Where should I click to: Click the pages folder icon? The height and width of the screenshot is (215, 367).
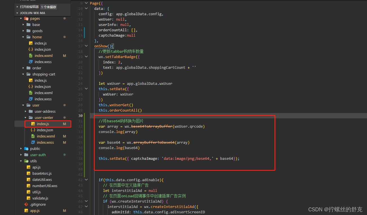(26, 19)
